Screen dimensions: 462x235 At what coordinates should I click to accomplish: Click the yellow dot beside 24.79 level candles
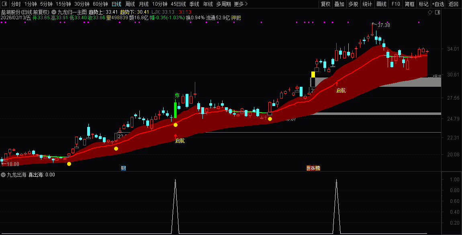[x=270, y=119]
